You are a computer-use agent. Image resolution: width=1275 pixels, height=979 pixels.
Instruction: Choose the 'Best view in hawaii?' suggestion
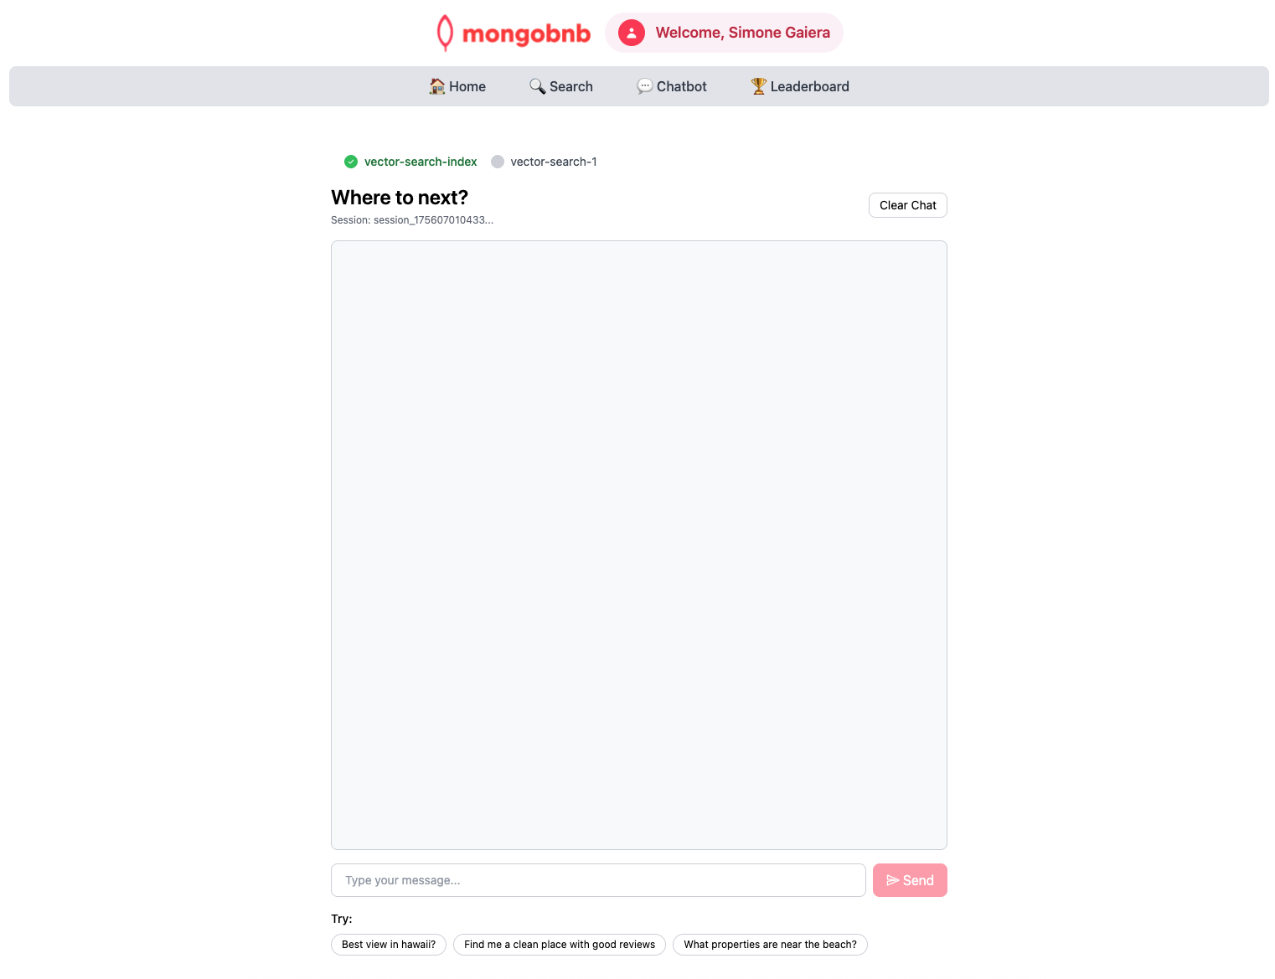pyautogui.click(x=389, y=945)
